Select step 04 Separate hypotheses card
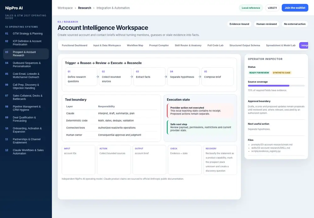The height and width of the screenshot is (218, 314). point(183,77)
